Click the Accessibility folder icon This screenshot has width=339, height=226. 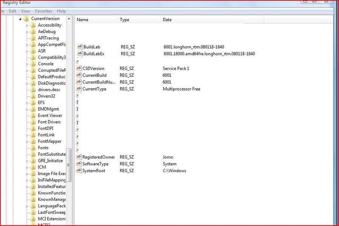[33, 25]
